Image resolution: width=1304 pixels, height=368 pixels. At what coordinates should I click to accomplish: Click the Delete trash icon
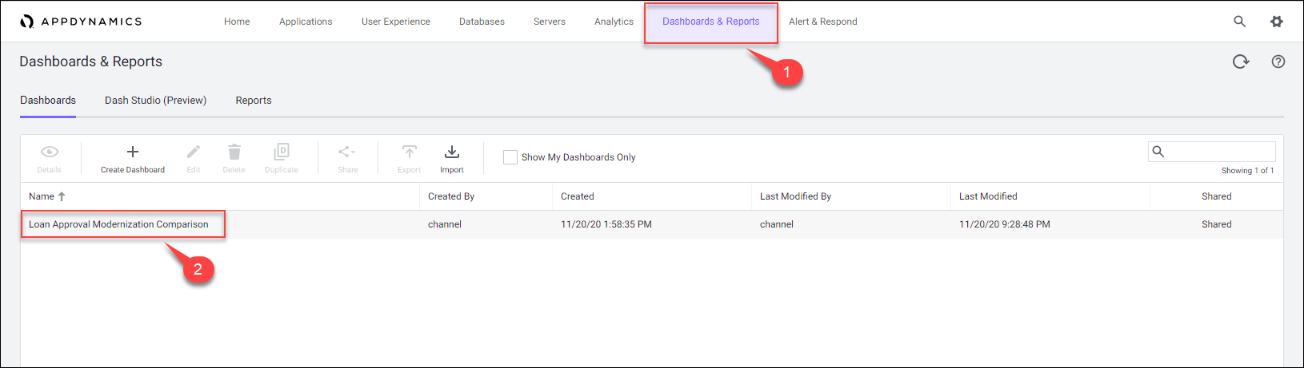234,152
